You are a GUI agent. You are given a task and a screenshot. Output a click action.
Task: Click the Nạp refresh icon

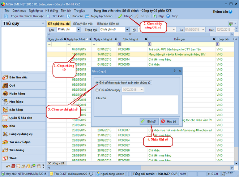click(x=155, y=16)
